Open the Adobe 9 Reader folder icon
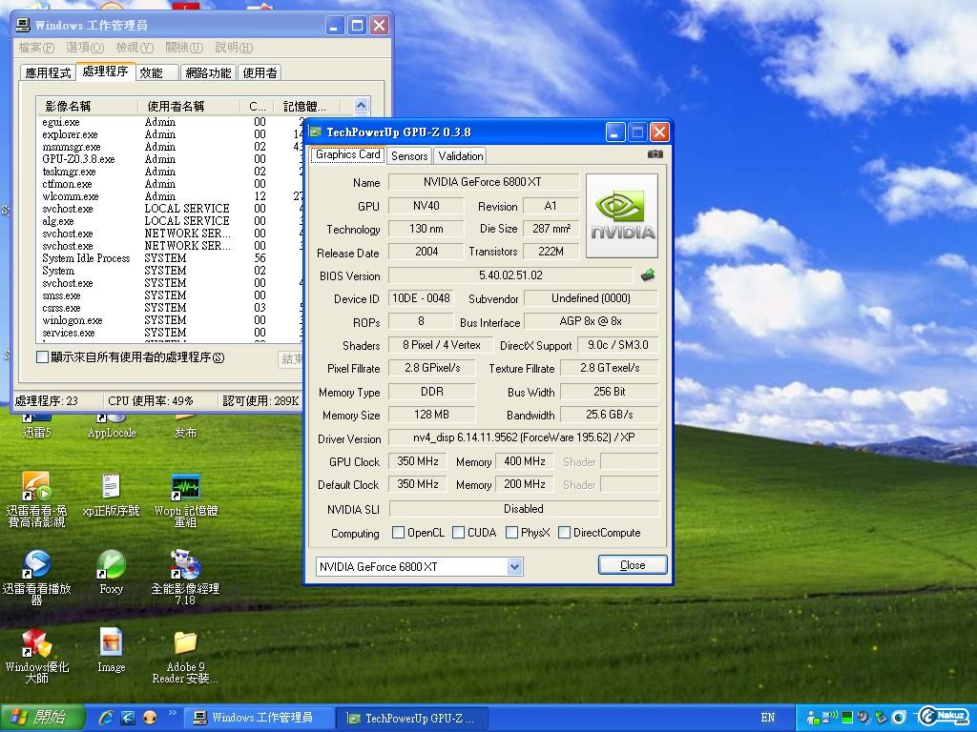This screenshot has height=732, width=977. 185,644
